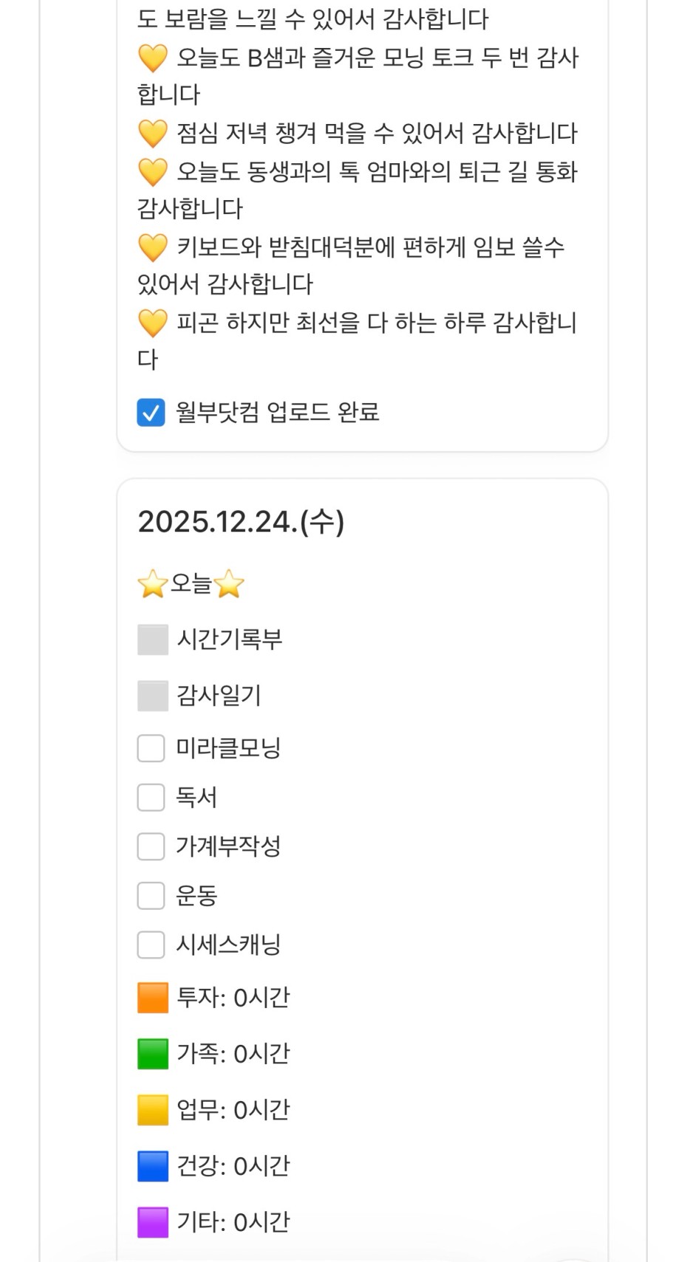The image size is (690, 1262).
Task: Click the yellow heart before 점심 저녁 line
Action: [153, 134]
